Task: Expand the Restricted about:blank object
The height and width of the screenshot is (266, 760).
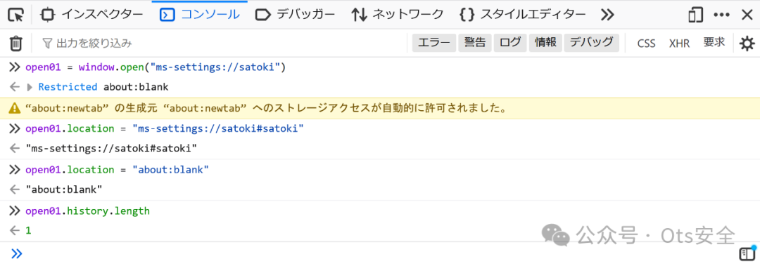Action: tap(30, 88)
